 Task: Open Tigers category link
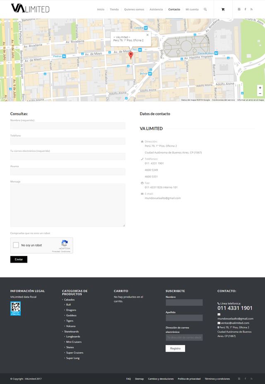click(70, 321)
